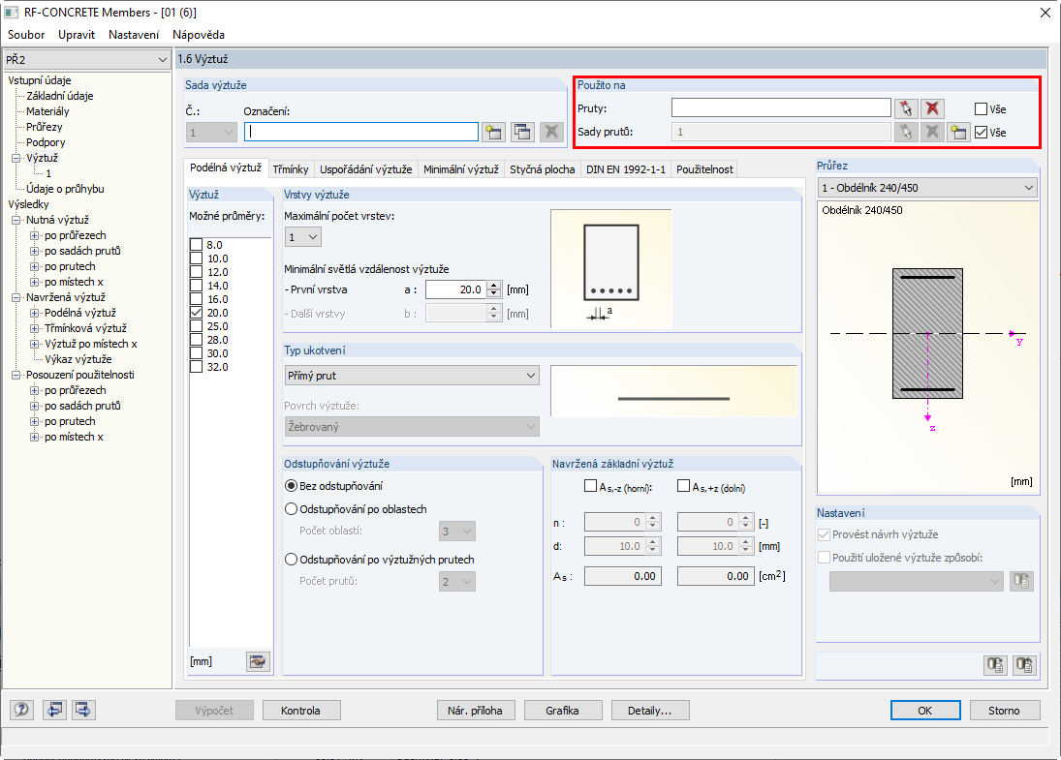
Task: Open the Detaily... dialog button
Action: point(649,710)
